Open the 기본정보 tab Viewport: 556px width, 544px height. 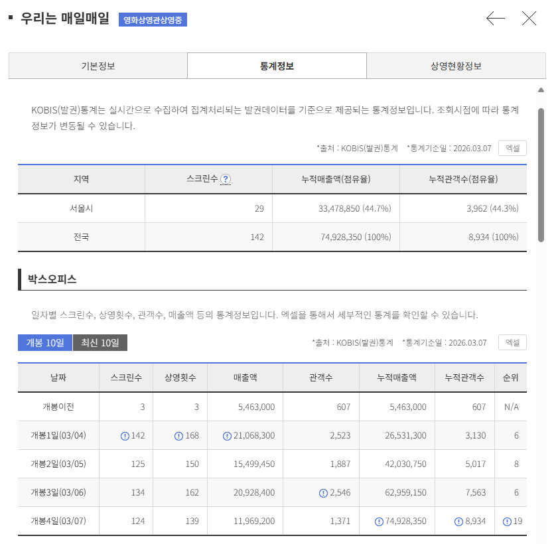(x=98, y=66)
